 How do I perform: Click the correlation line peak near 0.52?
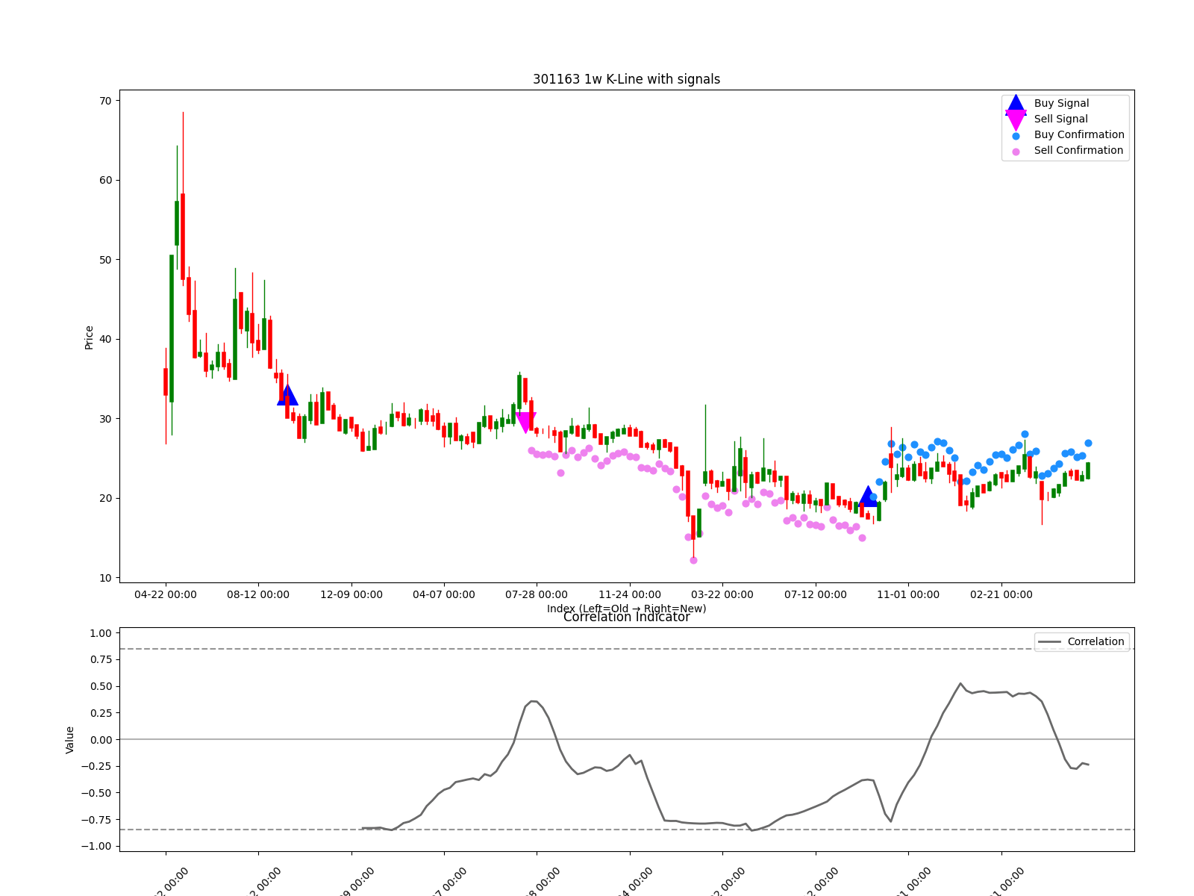click(960, 684)
